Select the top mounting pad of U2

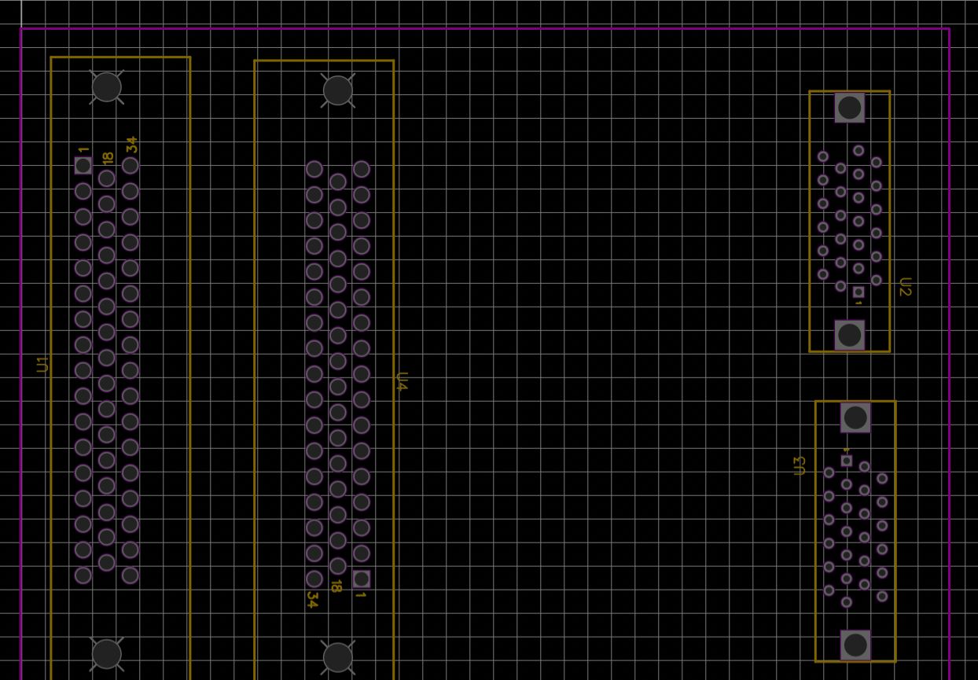848,107
